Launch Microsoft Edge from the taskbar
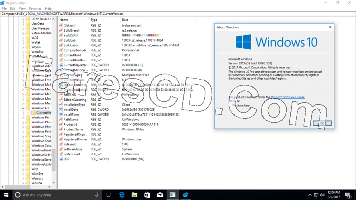 (x=122, y=195)
